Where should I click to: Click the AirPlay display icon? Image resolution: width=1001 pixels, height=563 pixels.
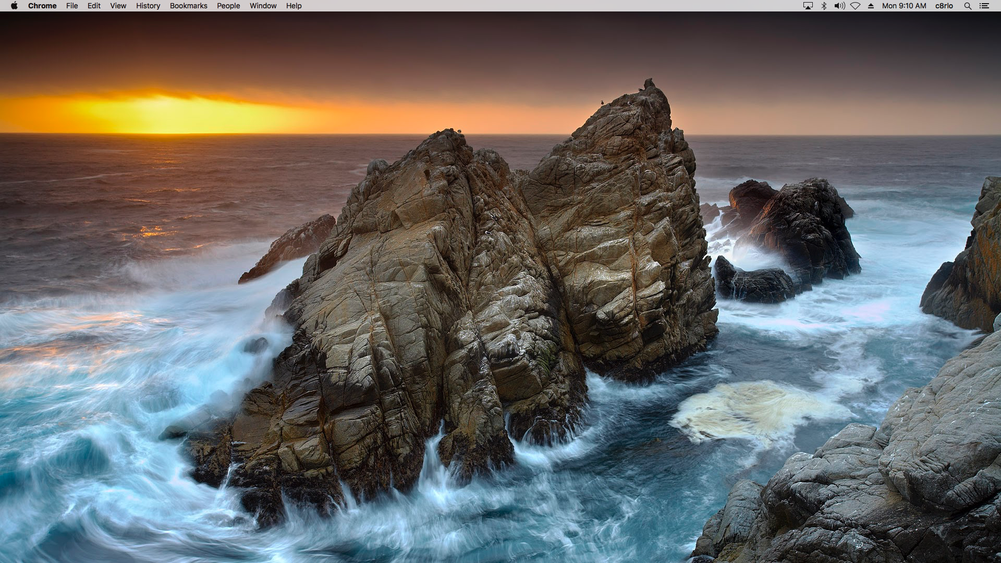(808, 6)
